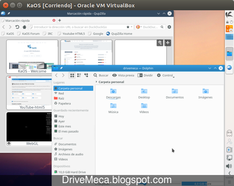Screen dimensions: 234x186
Task: Open speed dial settings gear button
Action: [160, 43]
